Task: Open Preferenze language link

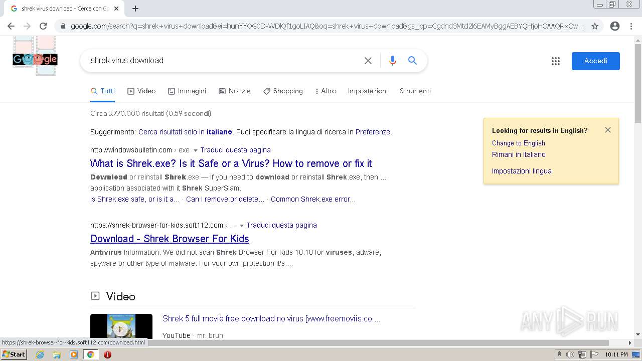Action: [373, 132]
